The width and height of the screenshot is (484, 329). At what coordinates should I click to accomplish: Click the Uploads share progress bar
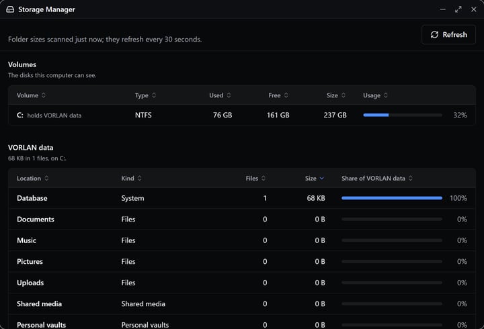[x=392, y=283]
